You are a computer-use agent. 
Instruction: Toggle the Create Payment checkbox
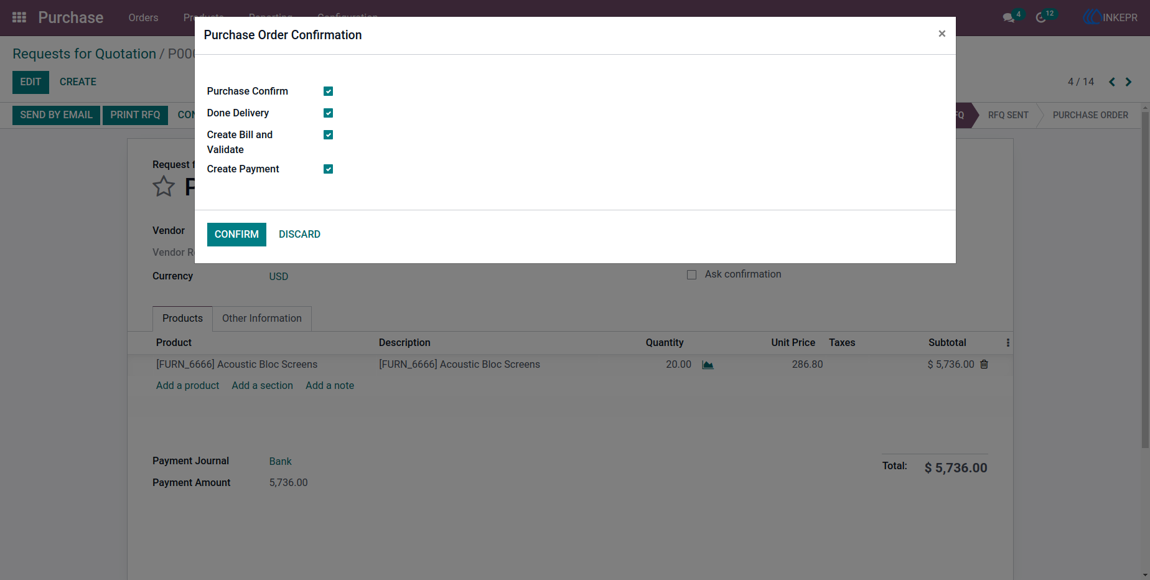click(x=328, y=169)
